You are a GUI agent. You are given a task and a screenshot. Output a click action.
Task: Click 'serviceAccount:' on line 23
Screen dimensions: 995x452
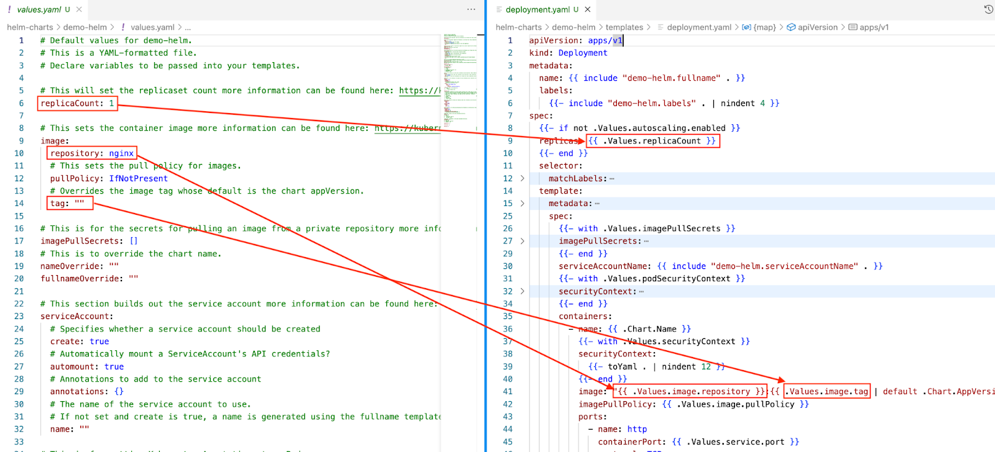coord(77,316)
